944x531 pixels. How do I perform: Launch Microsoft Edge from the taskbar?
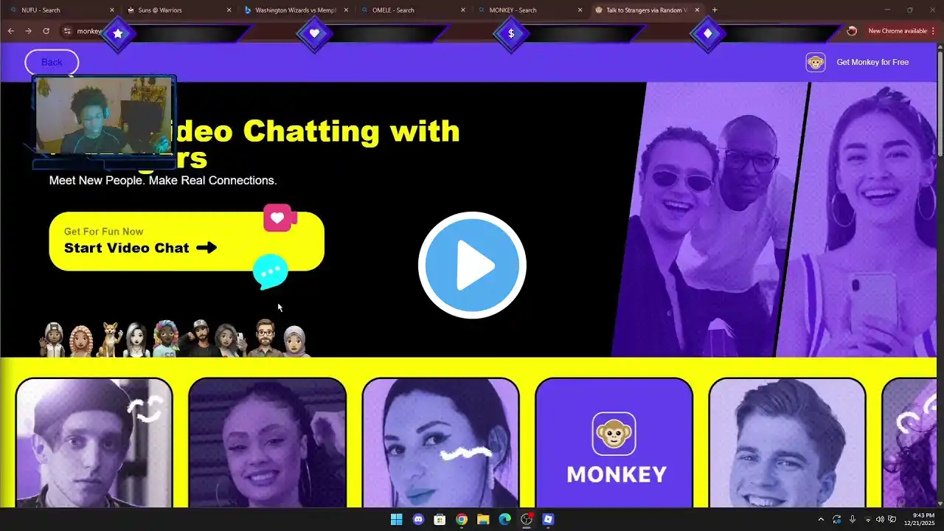[504, 519]
